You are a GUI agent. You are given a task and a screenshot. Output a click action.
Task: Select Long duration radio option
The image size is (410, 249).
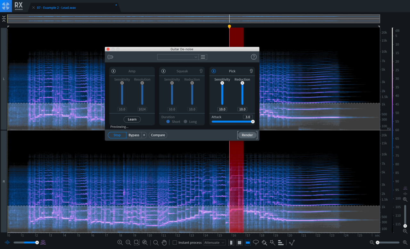point(185,122)
